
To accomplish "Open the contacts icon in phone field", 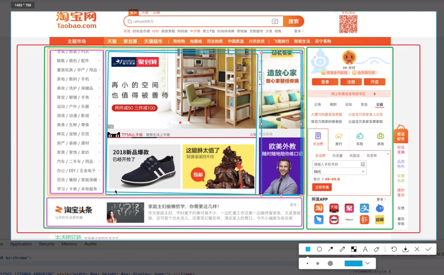I will (363, 164).
